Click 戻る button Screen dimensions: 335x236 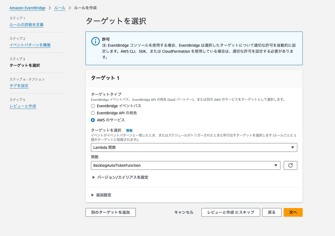click(272, 212)
